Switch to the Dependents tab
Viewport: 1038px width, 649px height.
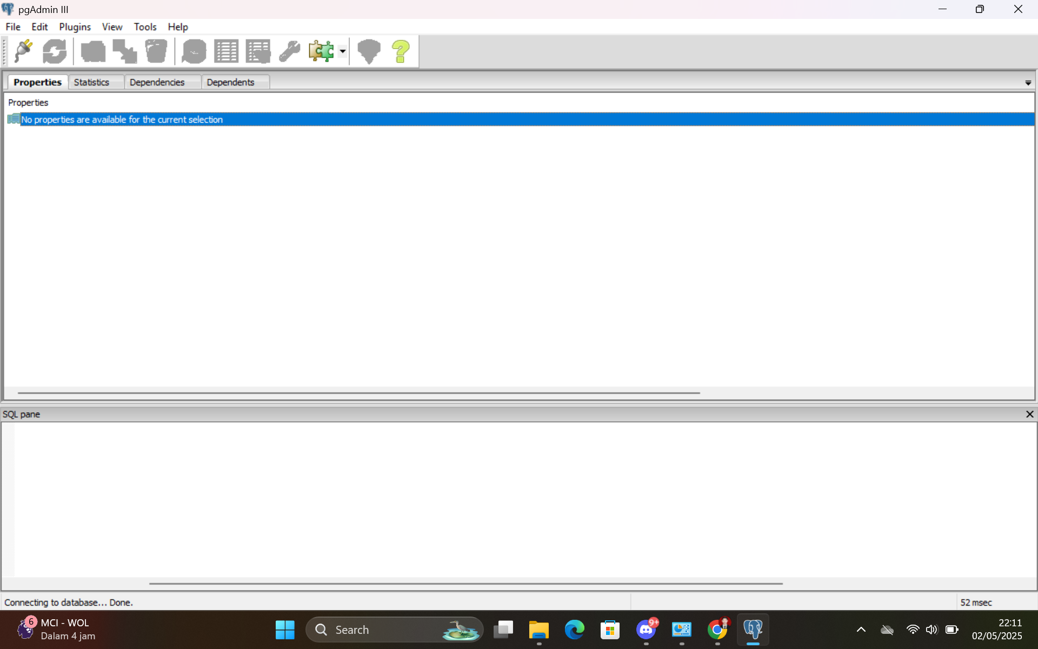pos(230,82)
